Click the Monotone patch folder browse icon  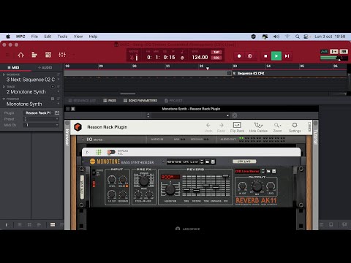(208, 161)
